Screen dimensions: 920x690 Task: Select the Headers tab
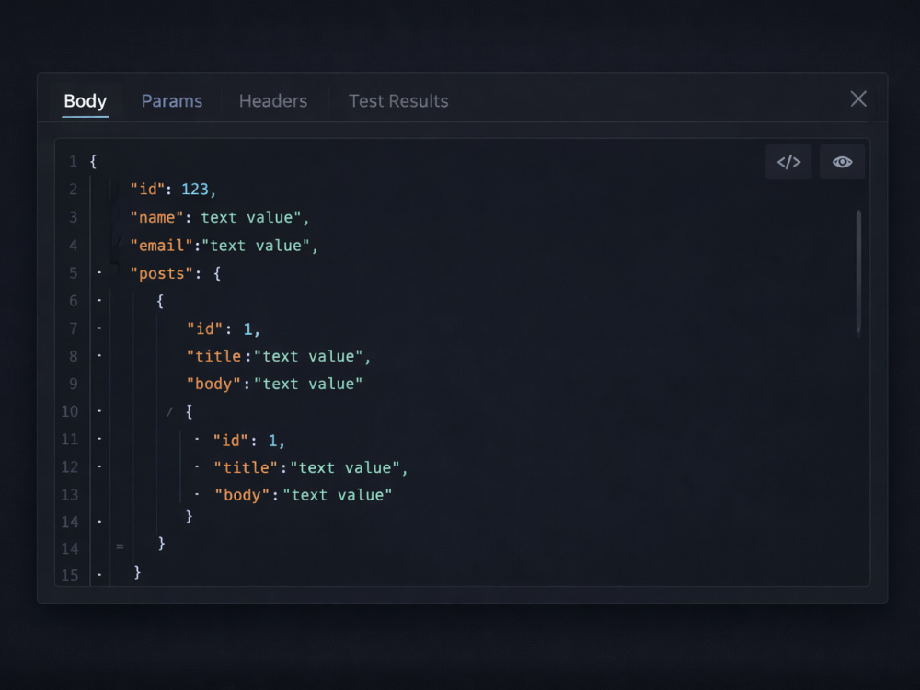point(273,101)
